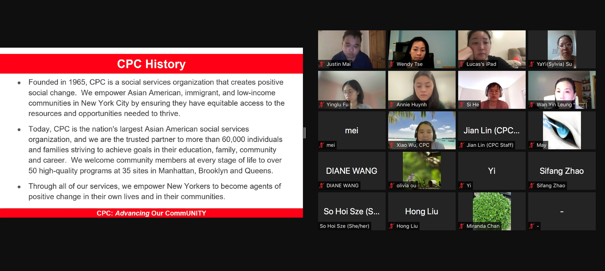Screen dimensions: 605x271
Task: Click the Jian Lin (CPC Staff) participant tile
Action: 492,130
